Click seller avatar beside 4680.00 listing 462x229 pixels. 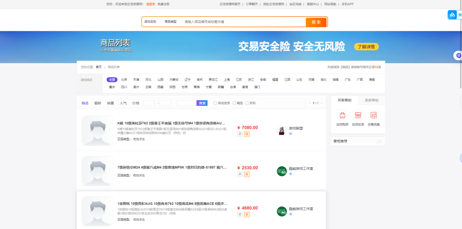point(282,211)
